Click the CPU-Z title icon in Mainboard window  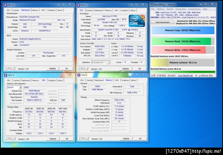pyautogui.click(x=5, y=5)
